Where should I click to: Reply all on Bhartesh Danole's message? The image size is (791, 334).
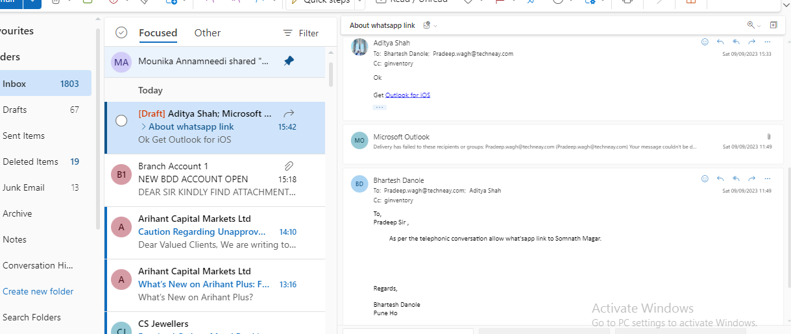[x=736, y=179]
